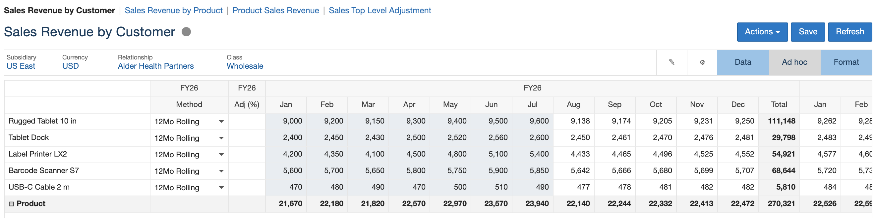This screenshot has height=218, width=875.
Task: Click Label Printer Jul value 5,400
Action: coord(532,154)
